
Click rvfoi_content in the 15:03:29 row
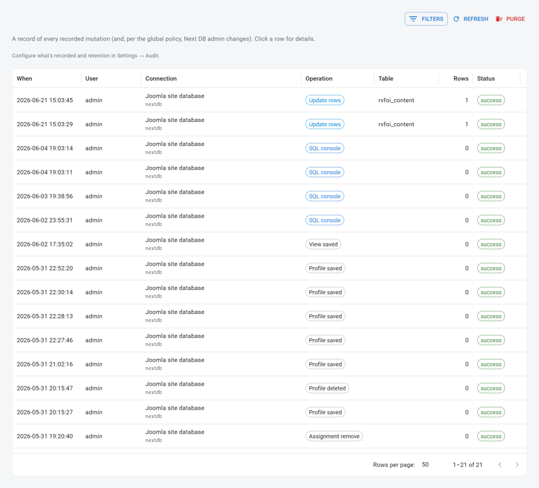point(396,124)
